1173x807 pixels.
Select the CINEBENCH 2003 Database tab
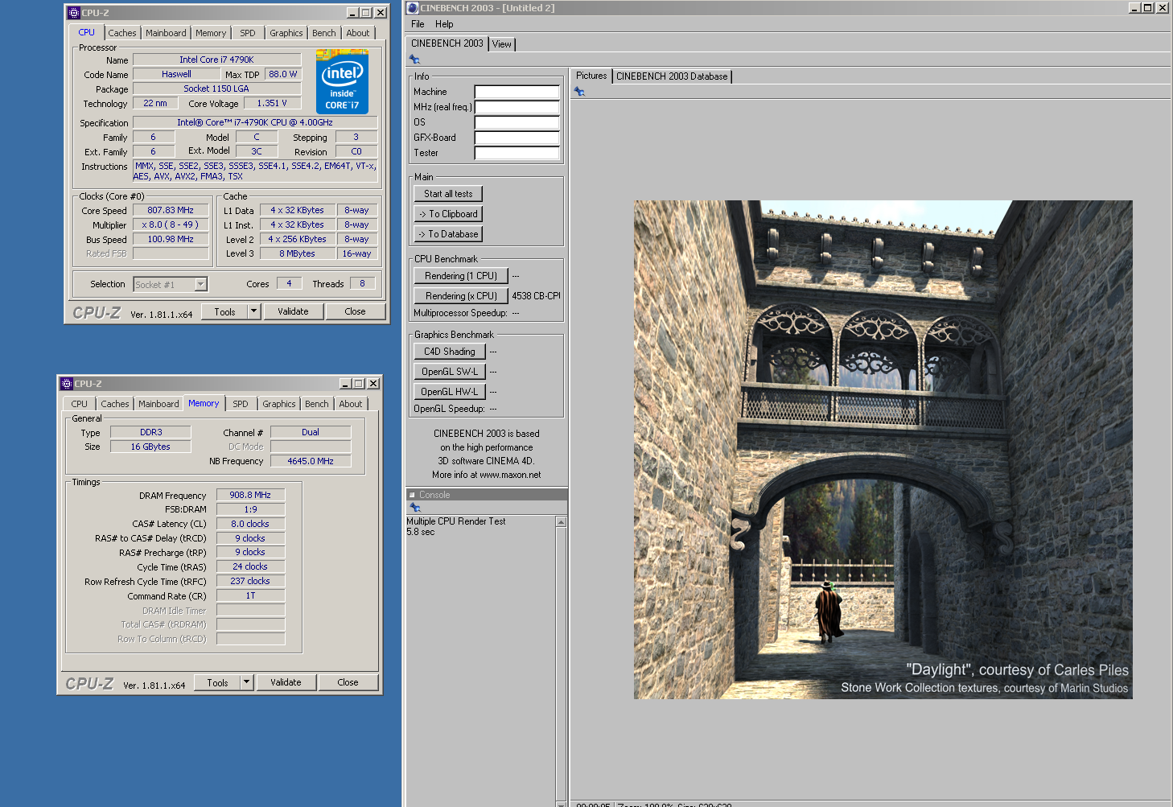672,76
